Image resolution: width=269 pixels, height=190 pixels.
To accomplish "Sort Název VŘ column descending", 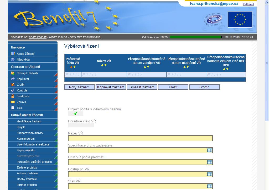I will point(106,65).
